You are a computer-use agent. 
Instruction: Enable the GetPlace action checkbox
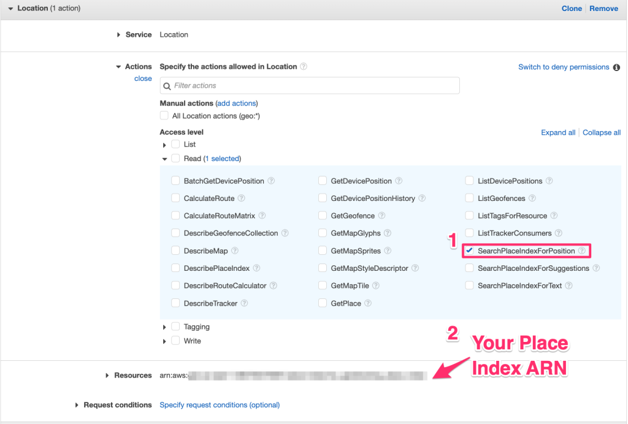pos(323,303)
